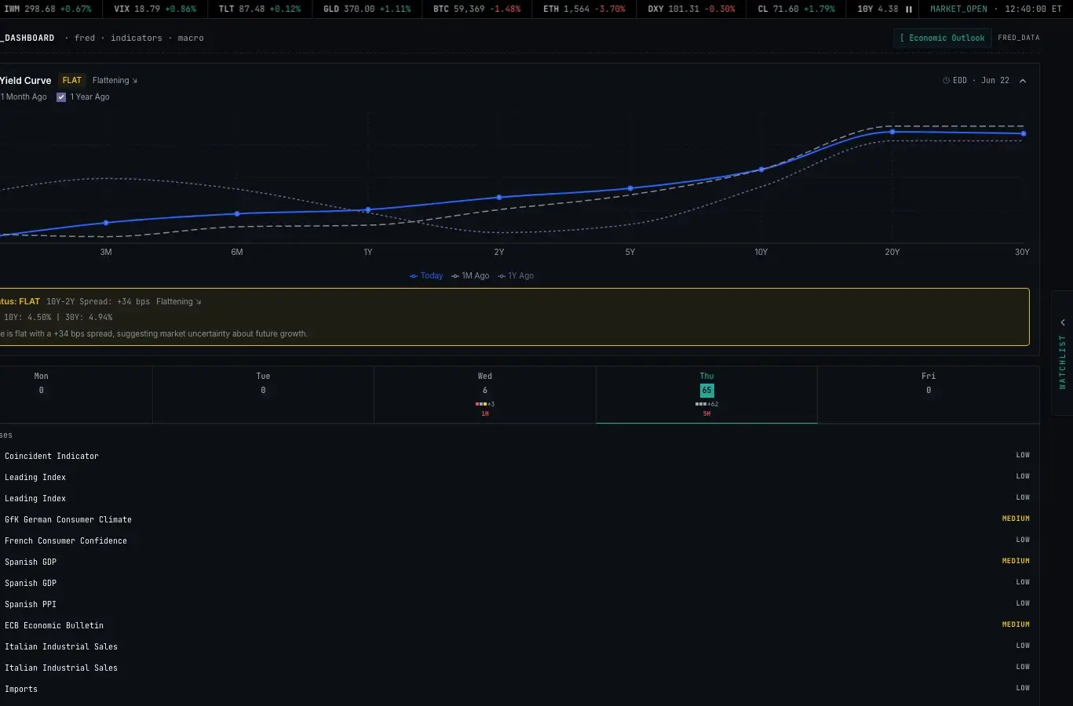Click the ETH ticker quote

(584, 9)
